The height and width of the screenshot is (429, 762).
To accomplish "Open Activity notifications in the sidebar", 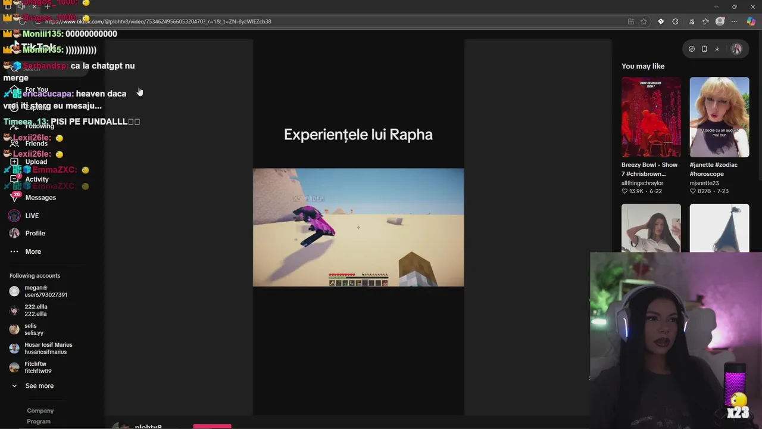I will [x=37, y=179].
